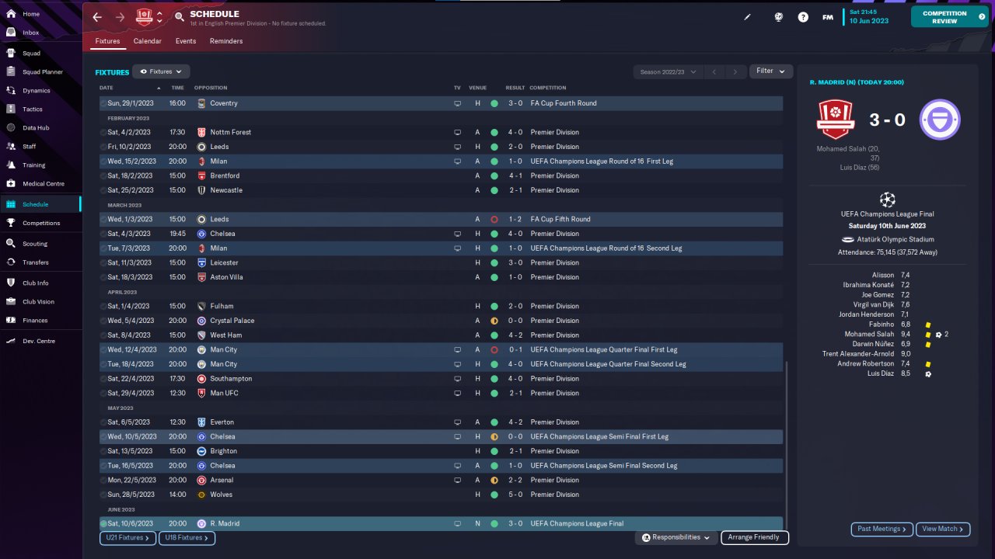Select the Arsenal 2 - 2 fixture row
995x559 pixels.
(x=441, y=480)
